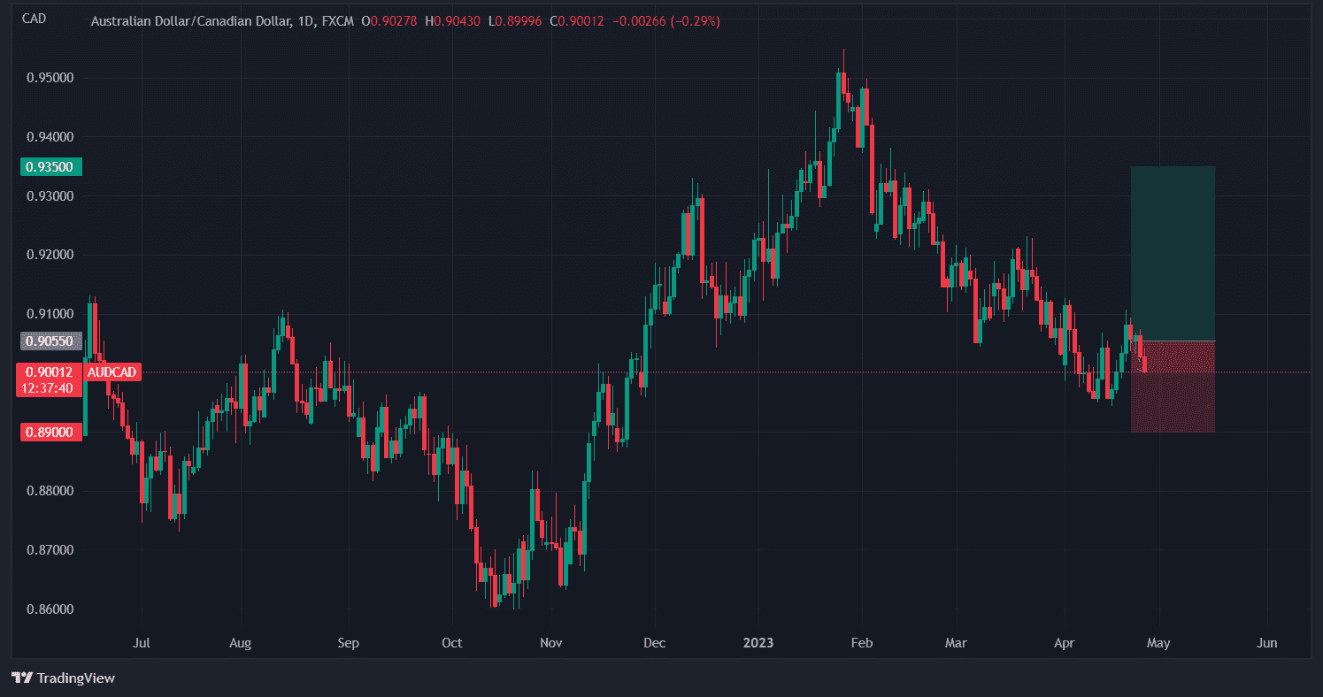
Task: Click the Feb label on the time axis
Action: 862,643
